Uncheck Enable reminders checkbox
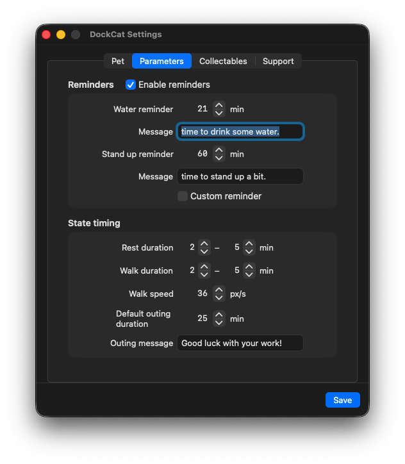Viewport: 405px width, 464px height. [x=131, y=85]
